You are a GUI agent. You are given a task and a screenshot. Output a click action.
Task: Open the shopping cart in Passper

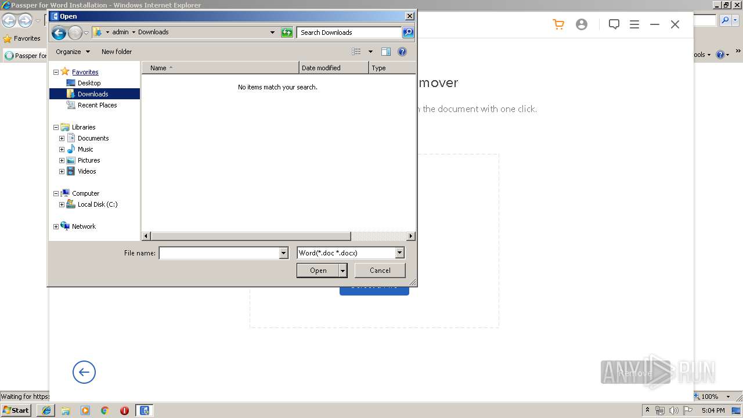(x=558, y=24)
